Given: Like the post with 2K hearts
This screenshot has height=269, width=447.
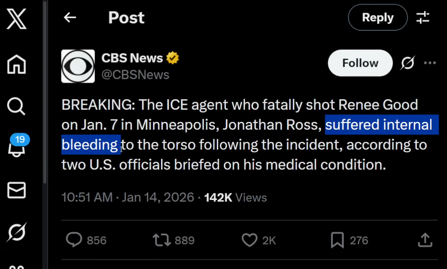Looking at the screenshot, I should pos(249,240).
